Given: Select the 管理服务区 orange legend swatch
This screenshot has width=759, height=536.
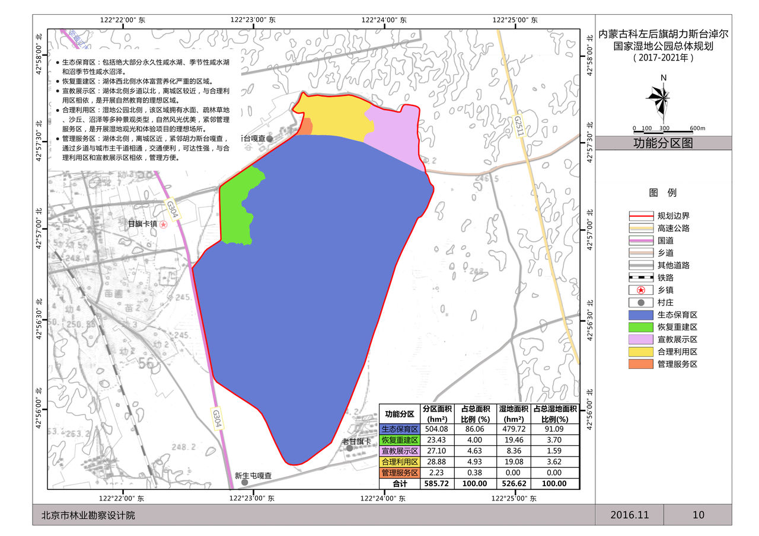Looking at the screenshot, I should tap(641, 364).
